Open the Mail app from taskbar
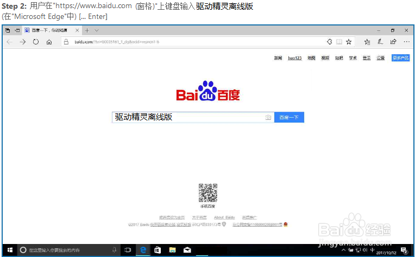Image resolution: width=415 pixels, height=257 pixels. [187, 250]
